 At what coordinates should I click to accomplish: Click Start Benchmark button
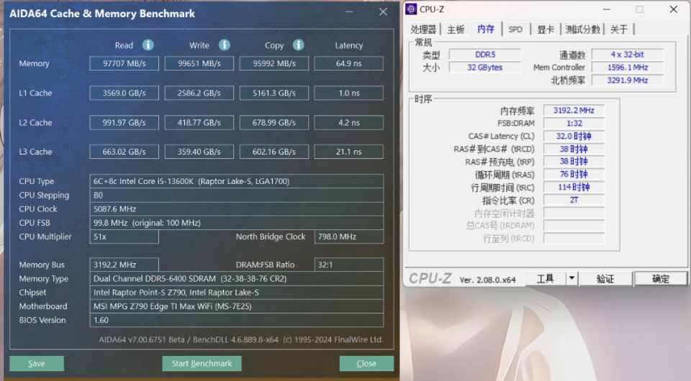point(202,364)
